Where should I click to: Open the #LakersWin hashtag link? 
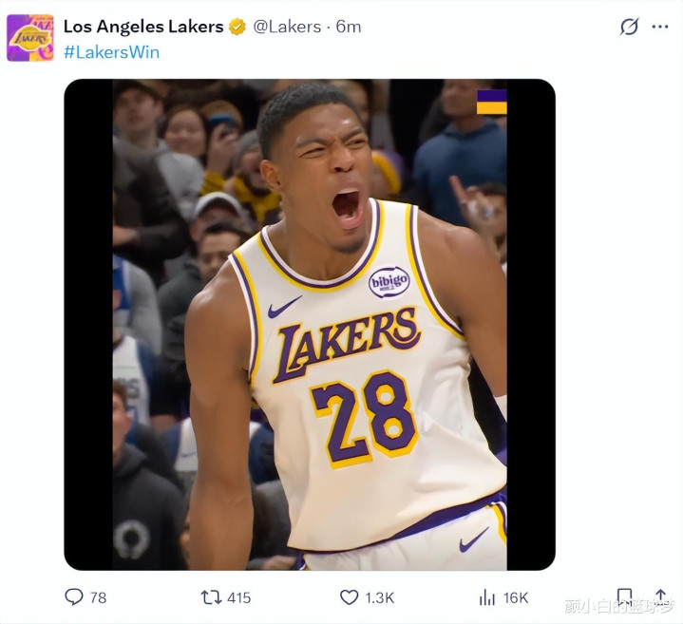click(111, 51)
